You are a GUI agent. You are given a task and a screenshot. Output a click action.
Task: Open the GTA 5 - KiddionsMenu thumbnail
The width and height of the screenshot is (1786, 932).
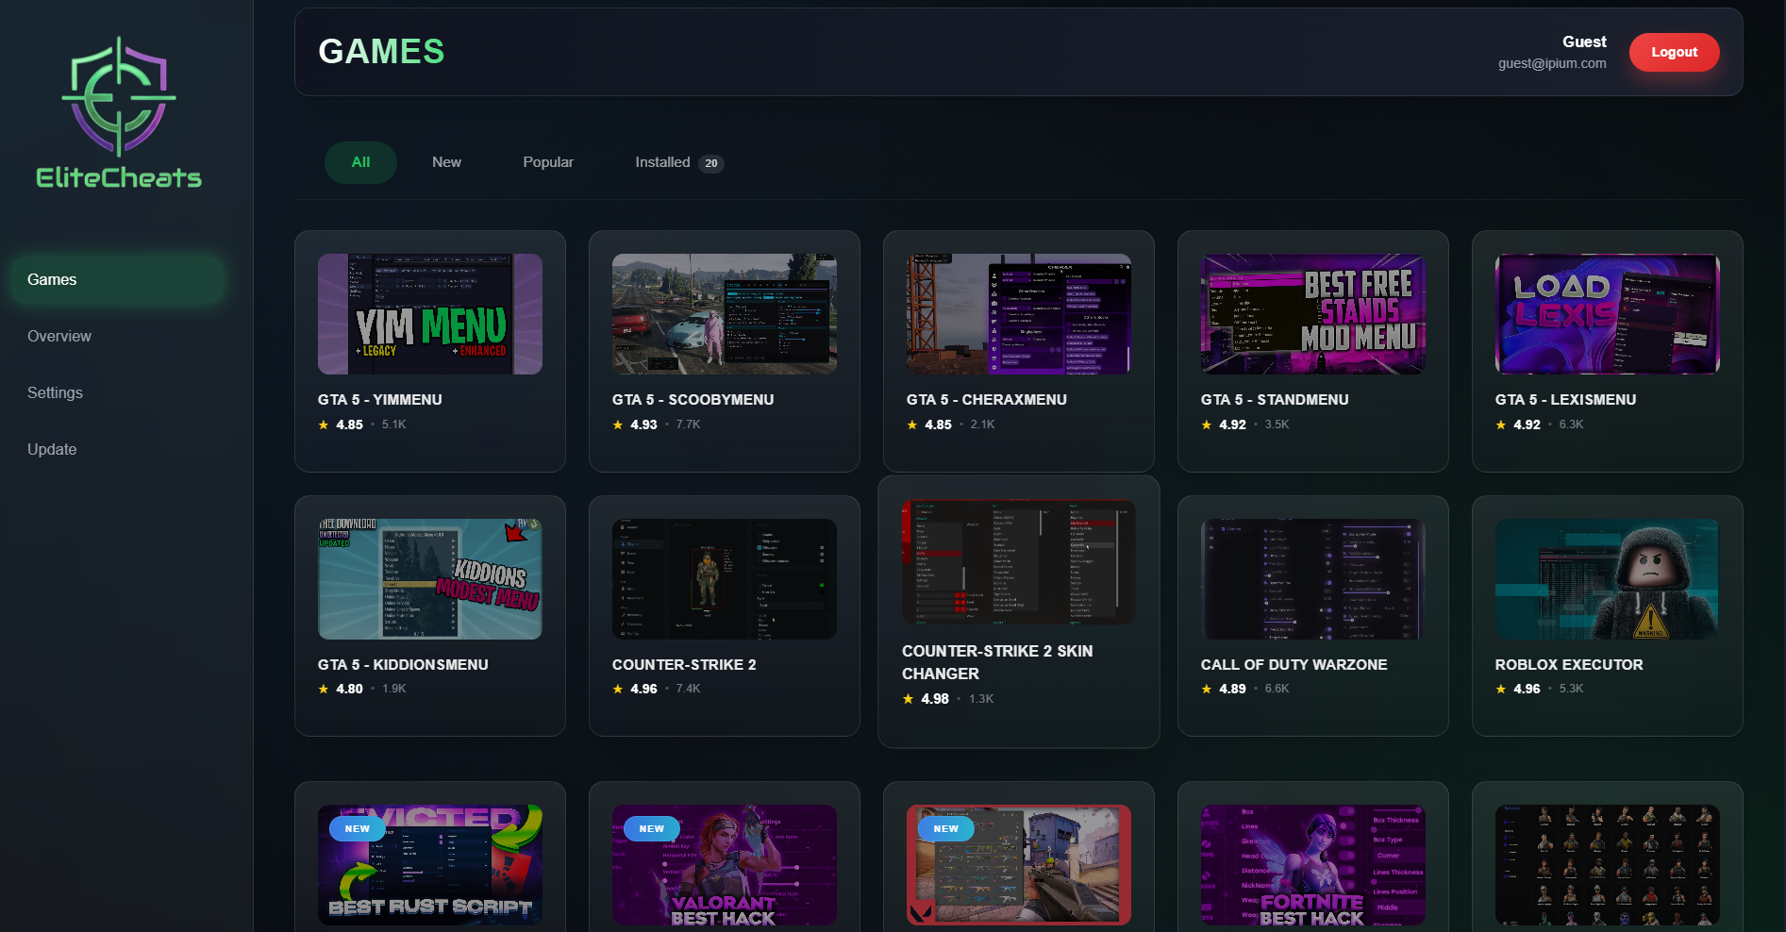pos(429,578)
